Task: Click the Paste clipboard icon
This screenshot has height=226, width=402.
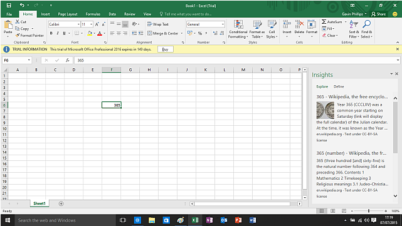Action: point(8,25)
